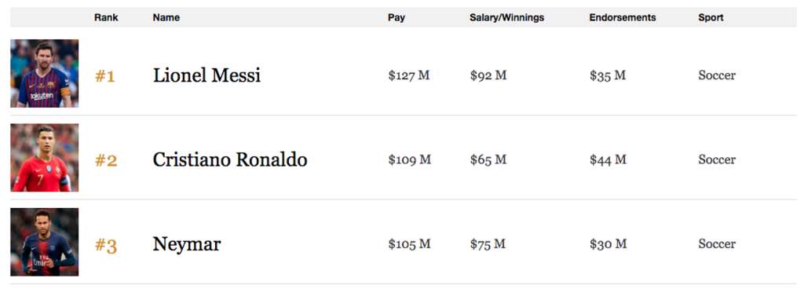Open the Lionel Messi name link
The height and width of the screenshot is (289, 804).
tap(206, 75)
